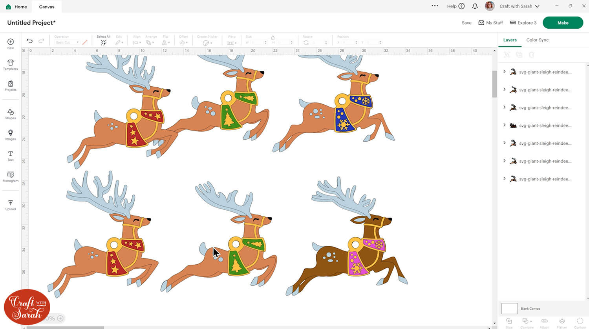Open the notifications bell
Viewport: 589px width, 329px height.
475,6
